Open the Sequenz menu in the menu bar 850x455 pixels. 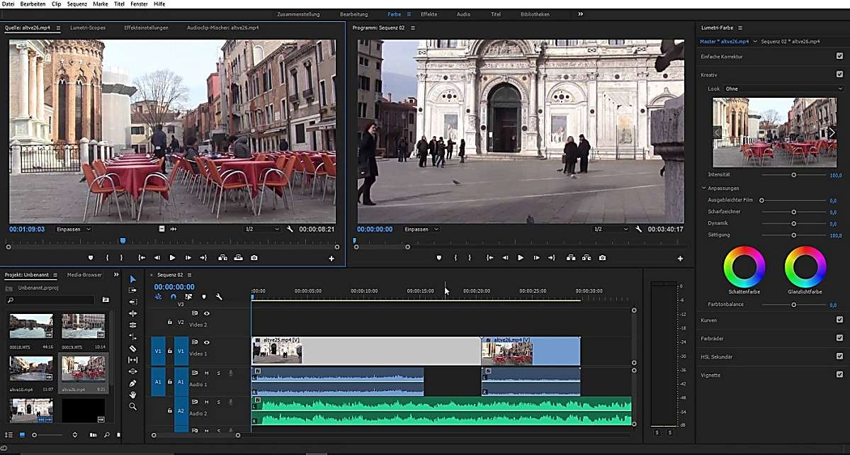pyautogui.click(x=76, y=4)
